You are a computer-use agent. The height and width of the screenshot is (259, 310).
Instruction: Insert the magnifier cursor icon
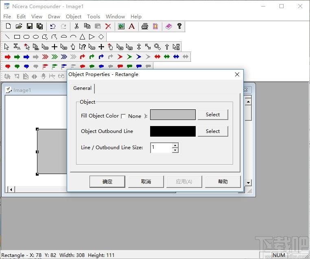(x=157, y=47)
